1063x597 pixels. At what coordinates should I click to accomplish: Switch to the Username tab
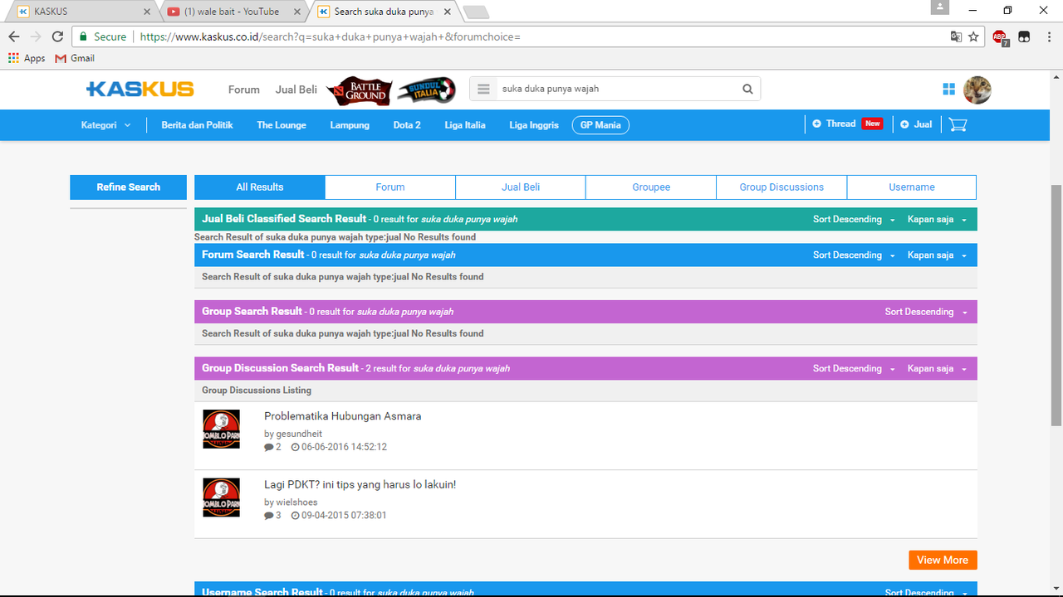coord(912,187)
